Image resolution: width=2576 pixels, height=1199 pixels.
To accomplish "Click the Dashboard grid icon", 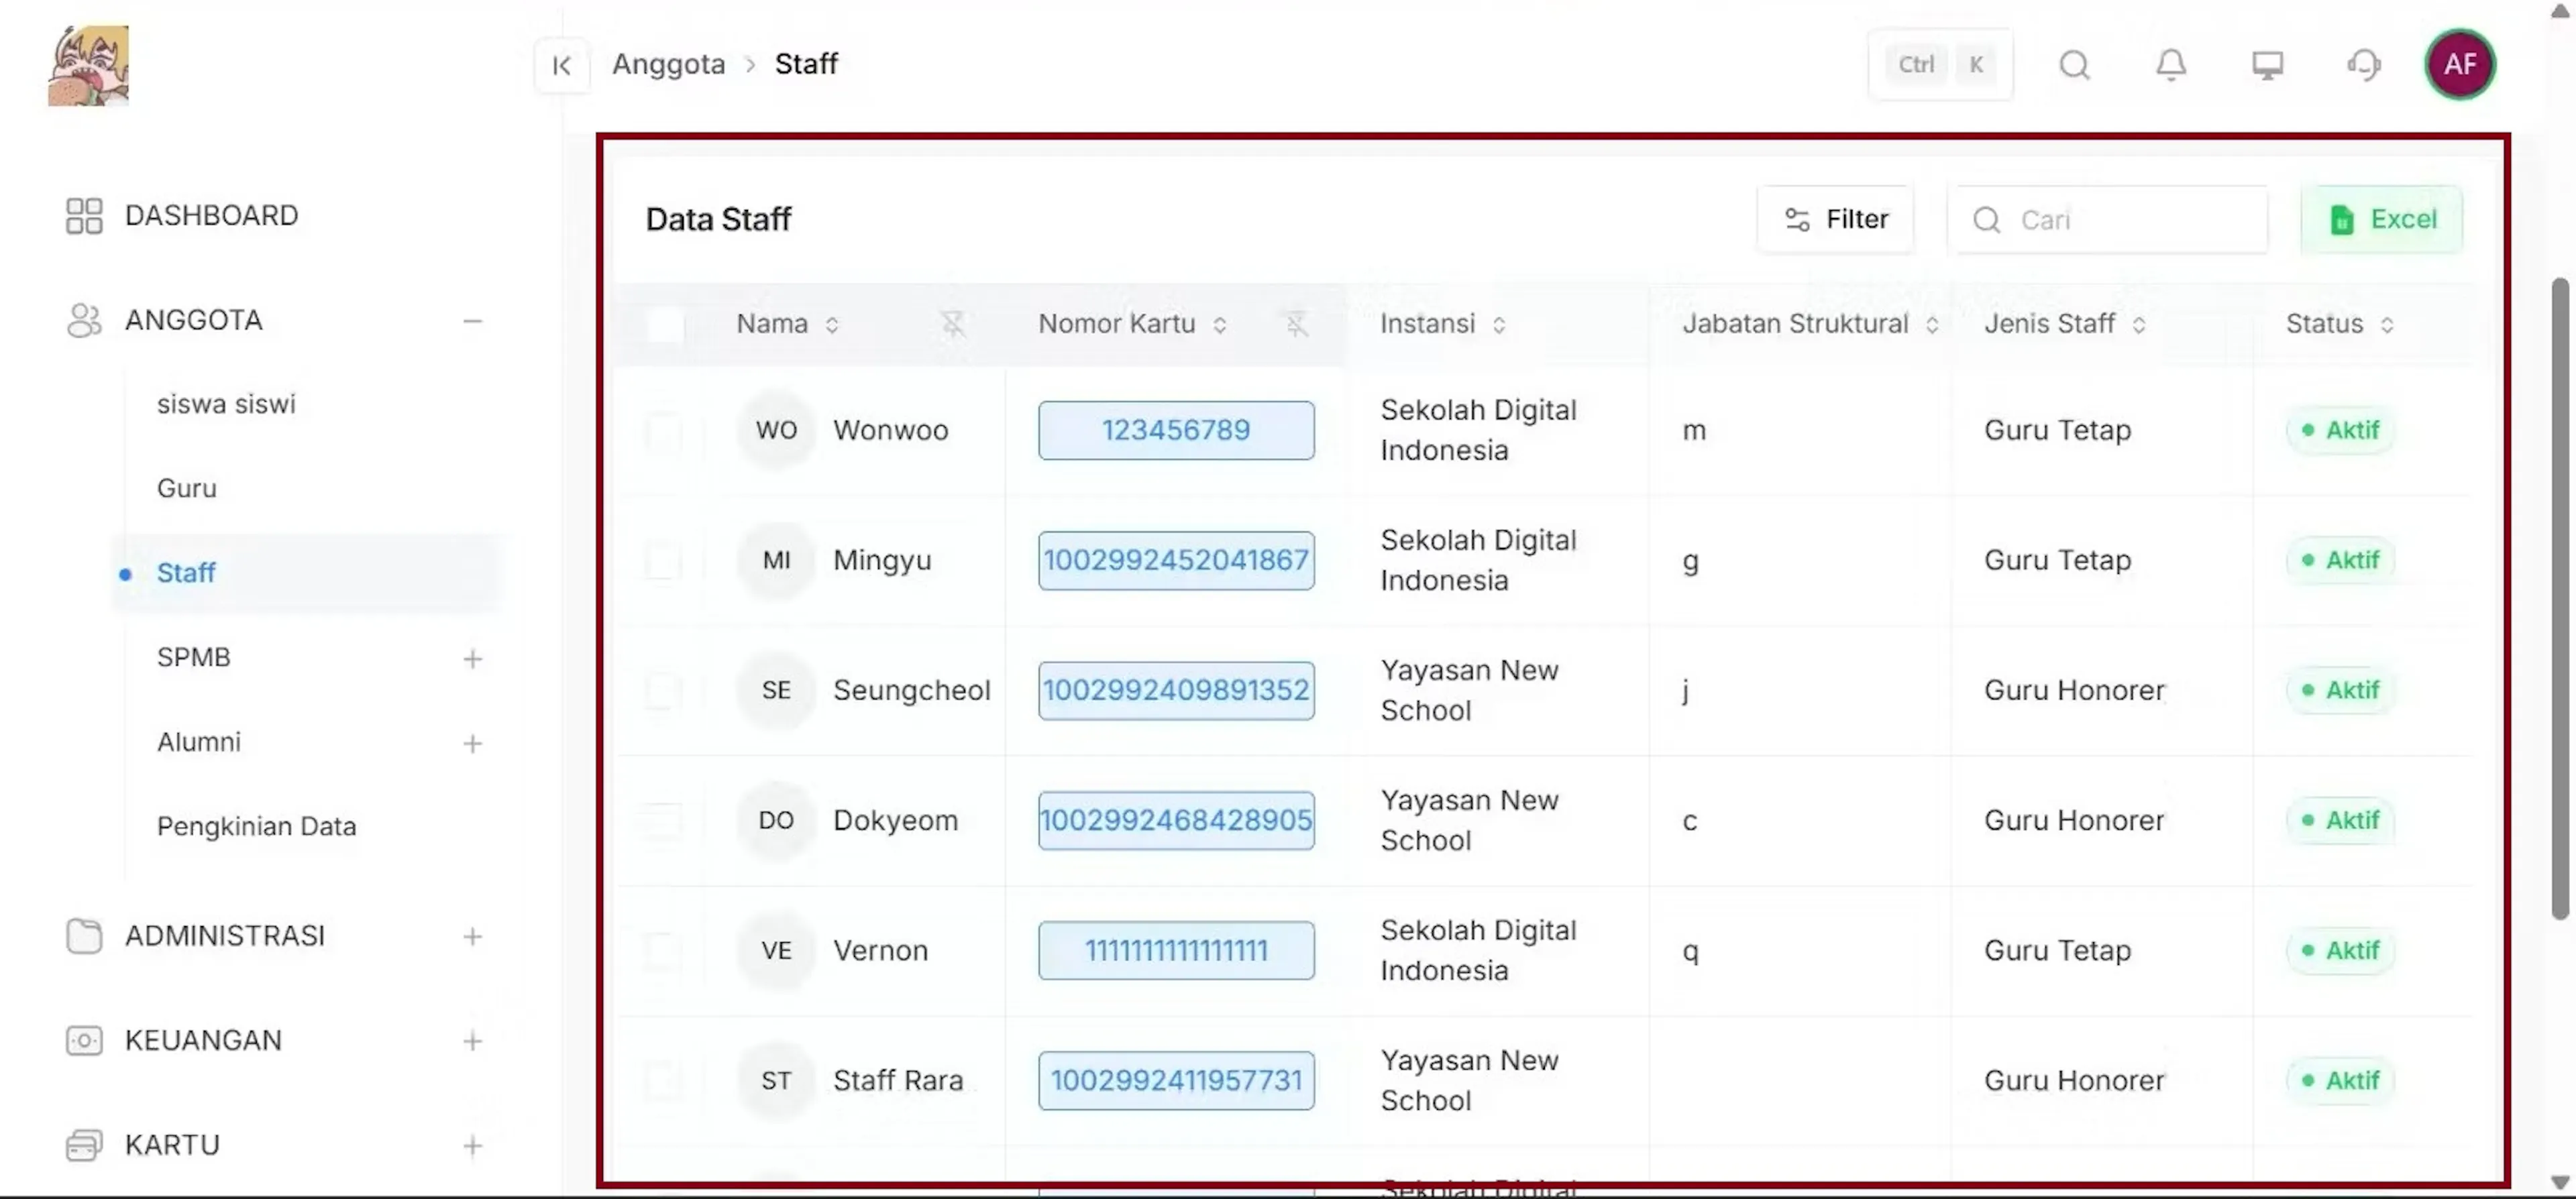I will pos(84,215).
